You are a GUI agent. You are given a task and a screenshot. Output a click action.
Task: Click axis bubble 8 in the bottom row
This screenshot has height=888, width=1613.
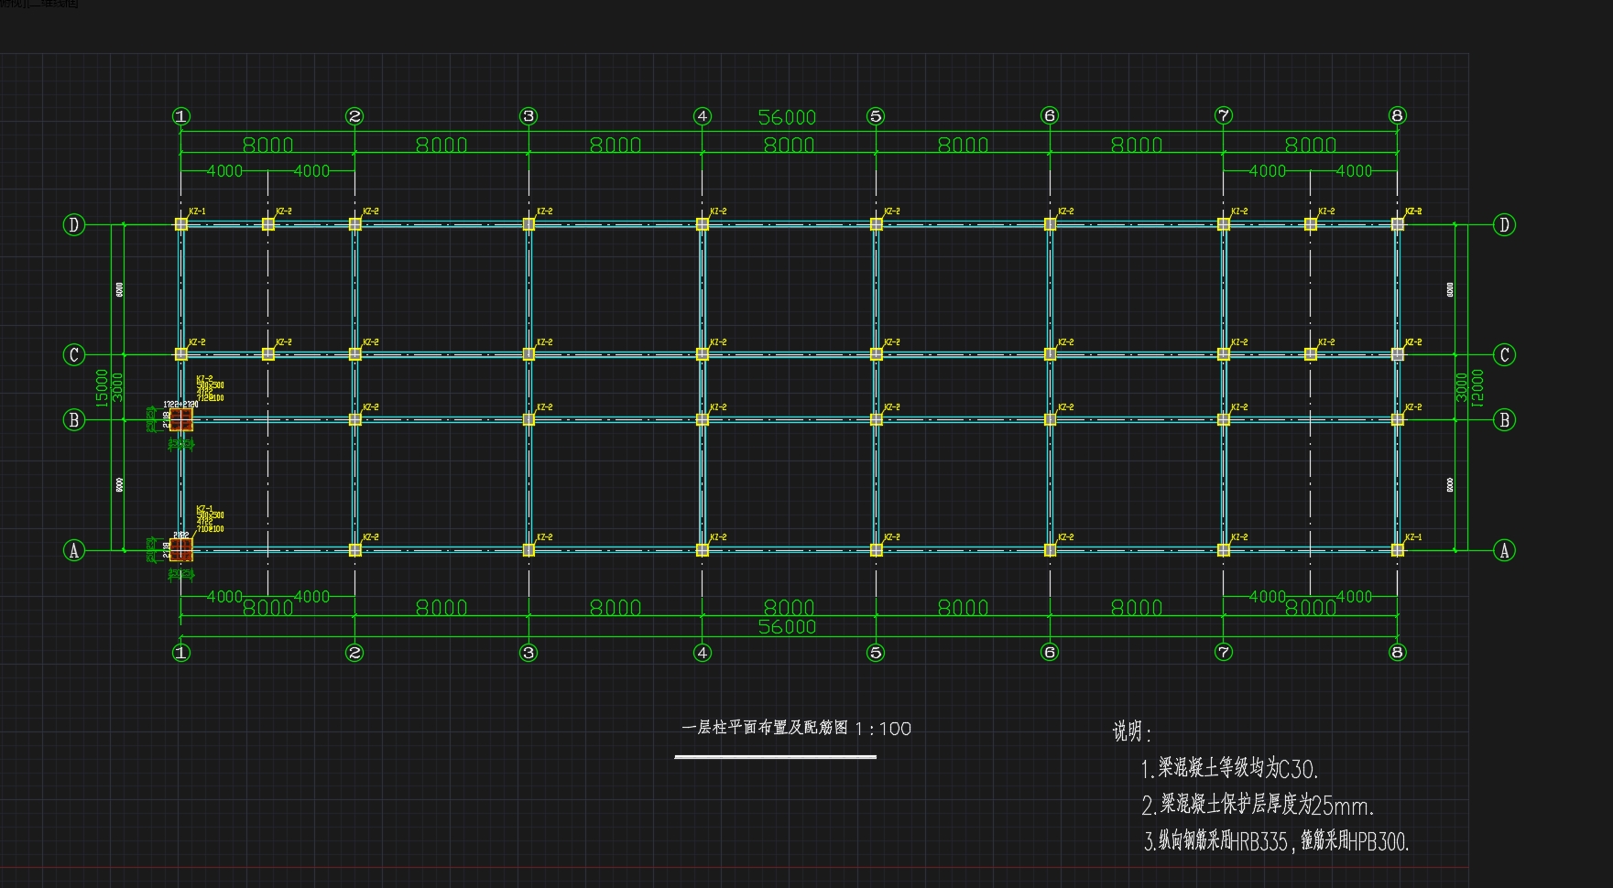pyautogui.click(x=1397, y=653)
